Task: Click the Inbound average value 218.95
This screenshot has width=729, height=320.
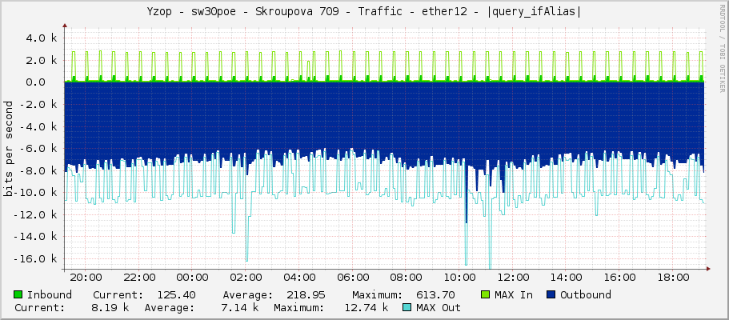Action: (x=306, y=295)
